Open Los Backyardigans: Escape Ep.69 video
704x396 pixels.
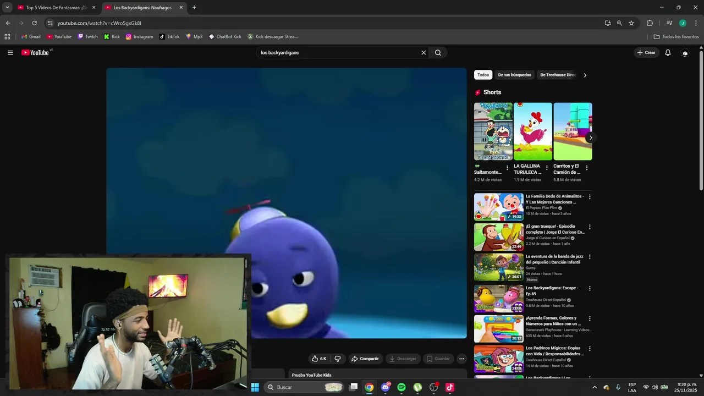tap(499, 299)
